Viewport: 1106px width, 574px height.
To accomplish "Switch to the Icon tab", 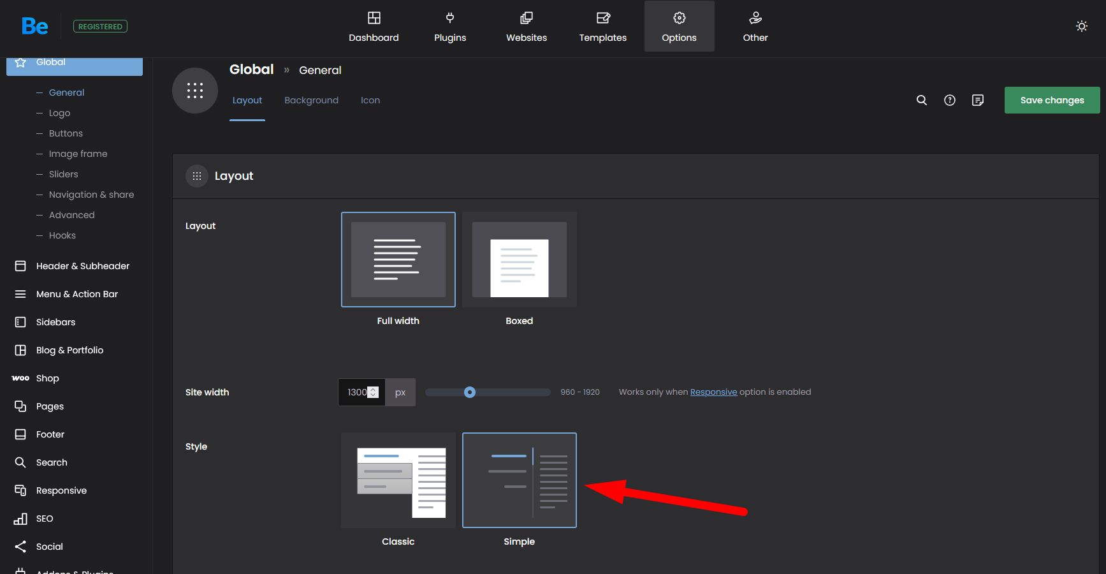I will (x=370, y=100).
